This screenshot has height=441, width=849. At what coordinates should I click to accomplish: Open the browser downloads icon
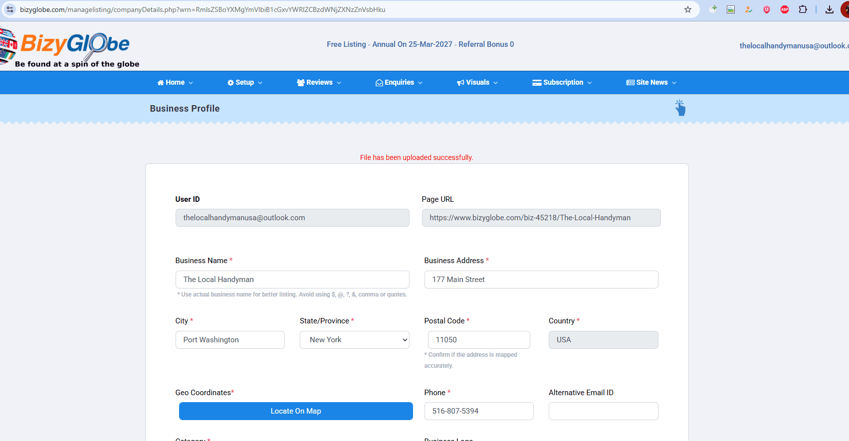tap(830, 9)
